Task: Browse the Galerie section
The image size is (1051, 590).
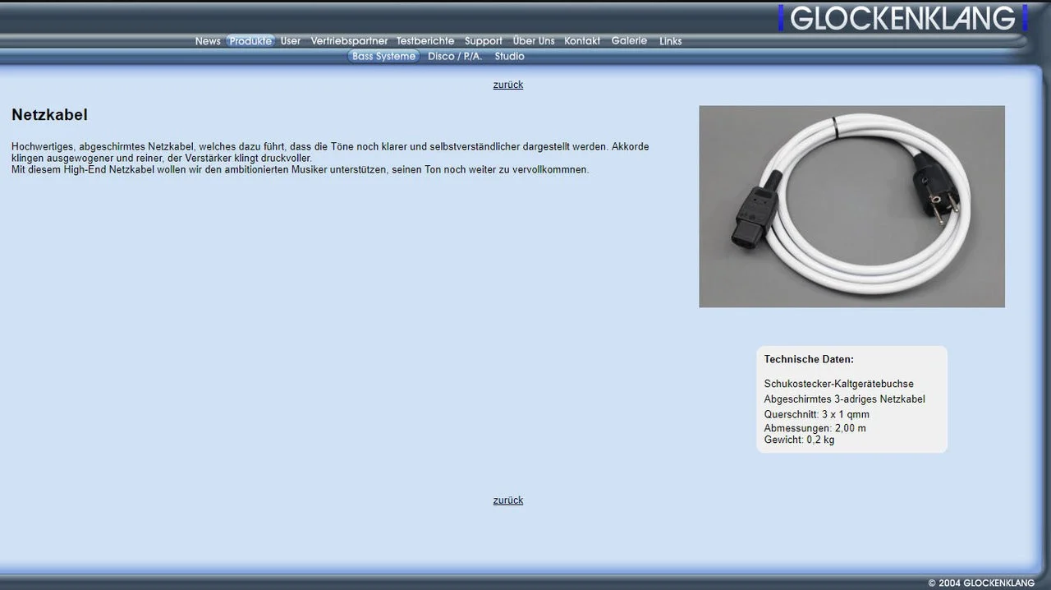Action: click(629, 40)
